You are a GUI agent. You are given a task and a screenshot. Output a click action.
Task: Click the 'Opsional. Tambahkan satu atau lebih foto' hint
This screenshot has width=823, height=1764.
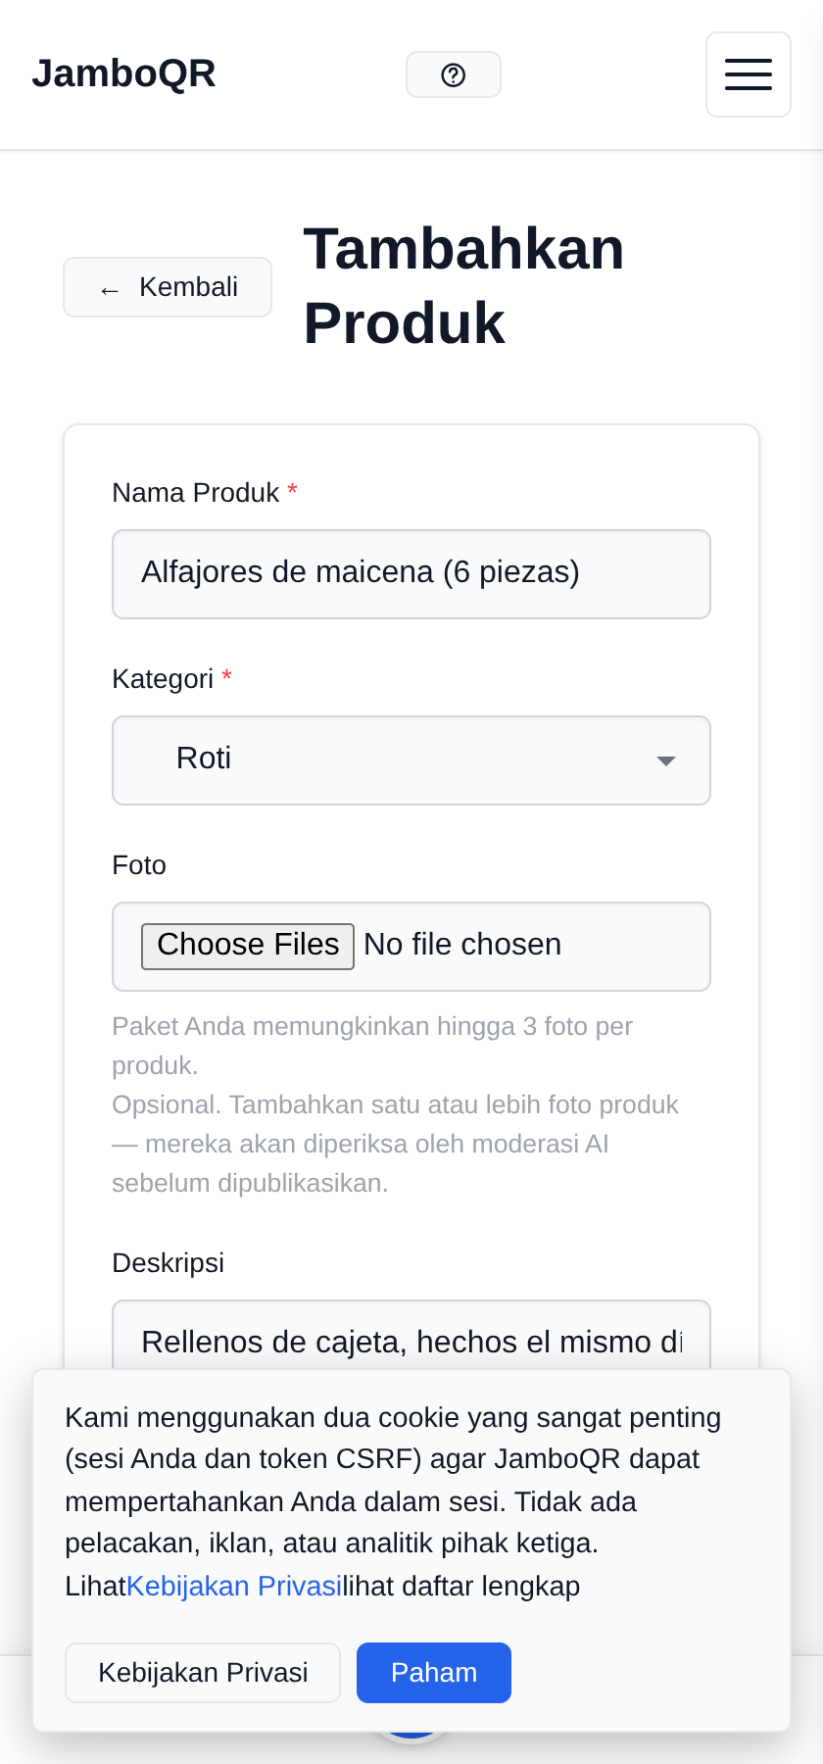pyautogui.click(x=396, y=1144)
